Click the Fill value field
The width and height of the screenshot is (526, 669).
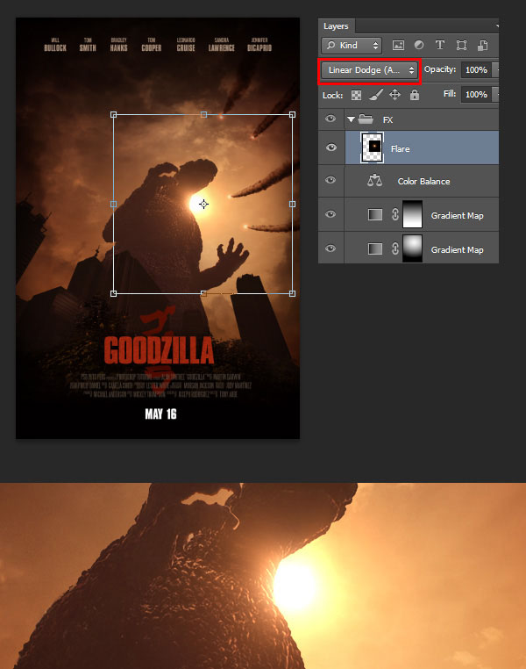point(476,94)
